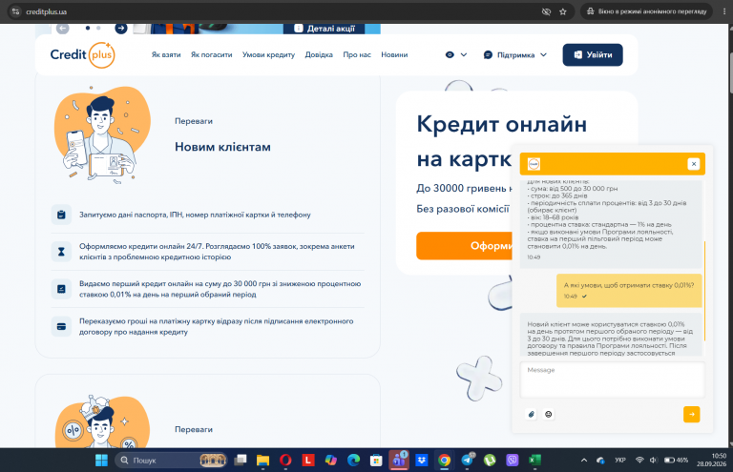Screen dimensions: 733x472
Task: Open the Про нас page
Action: click(x=357, y=54)
